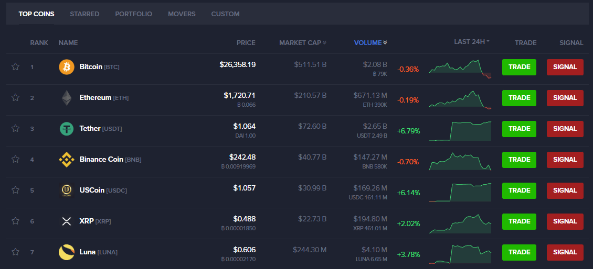Open the Signal button for Tether

pos(565,129)
